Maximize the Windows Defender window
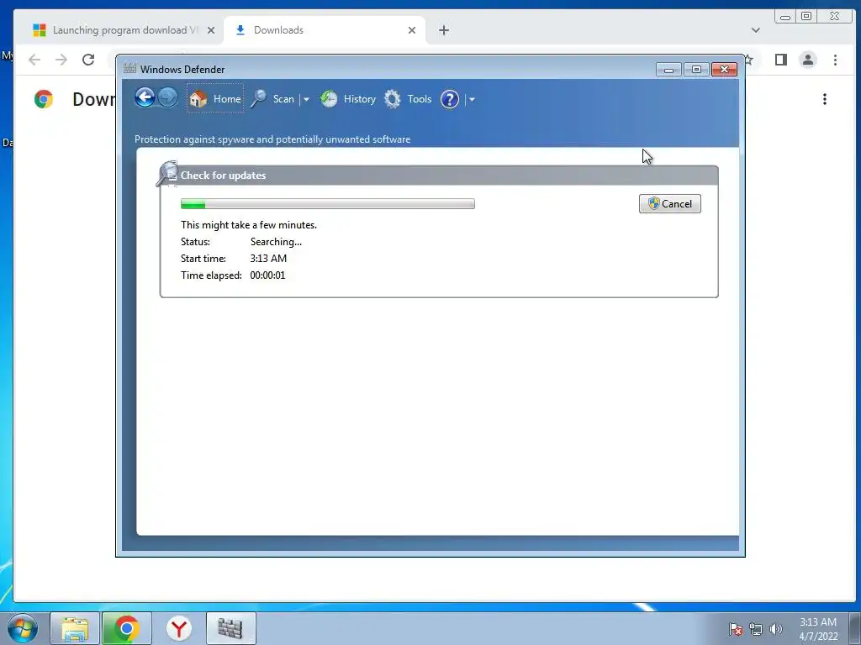Image resolution: width=861 pixels, height=645 pixels. [696, 70]
